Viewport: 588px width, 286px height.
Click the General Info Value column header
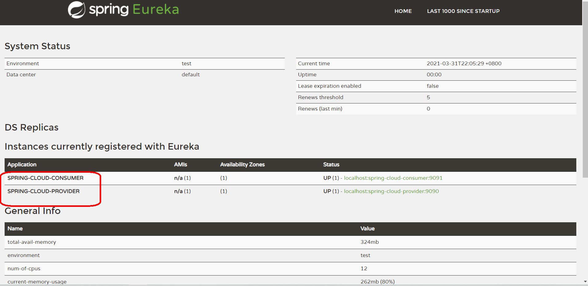[x=367, y=229]
